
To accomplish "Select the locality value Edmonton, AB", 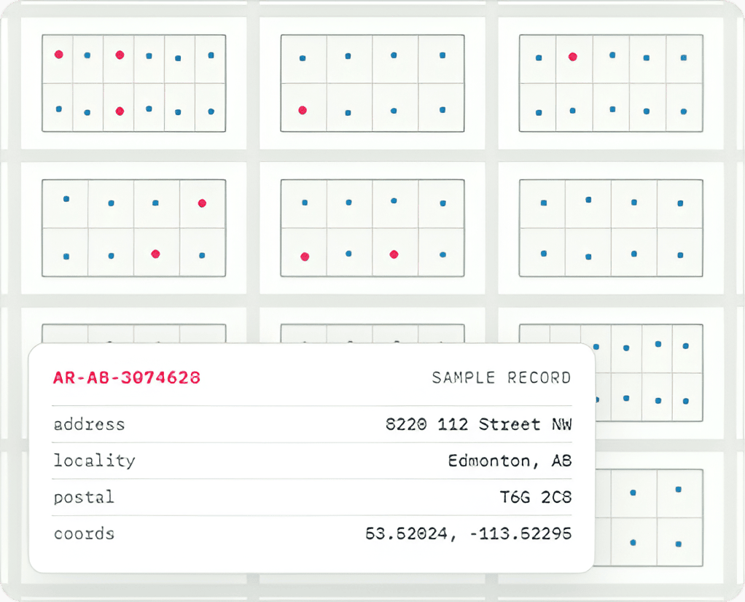I will pos(510,461).
